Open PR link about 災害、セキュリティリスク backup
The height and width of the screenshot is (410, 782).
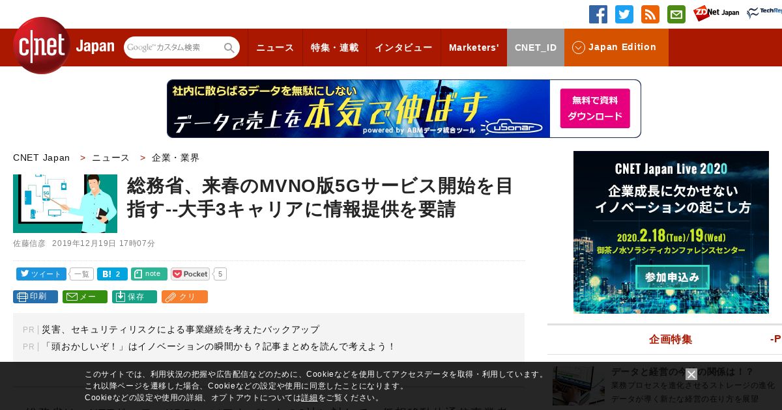(x=181, y=329)
